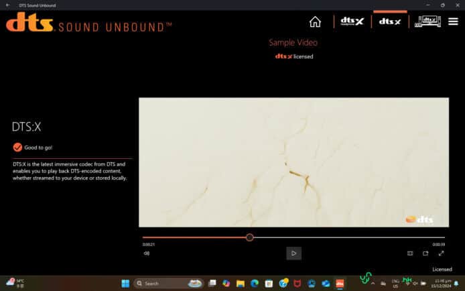The height and width of the screenshot is (291, 465).
Task: Click the taskbar Search box
Action: (168, 284)
